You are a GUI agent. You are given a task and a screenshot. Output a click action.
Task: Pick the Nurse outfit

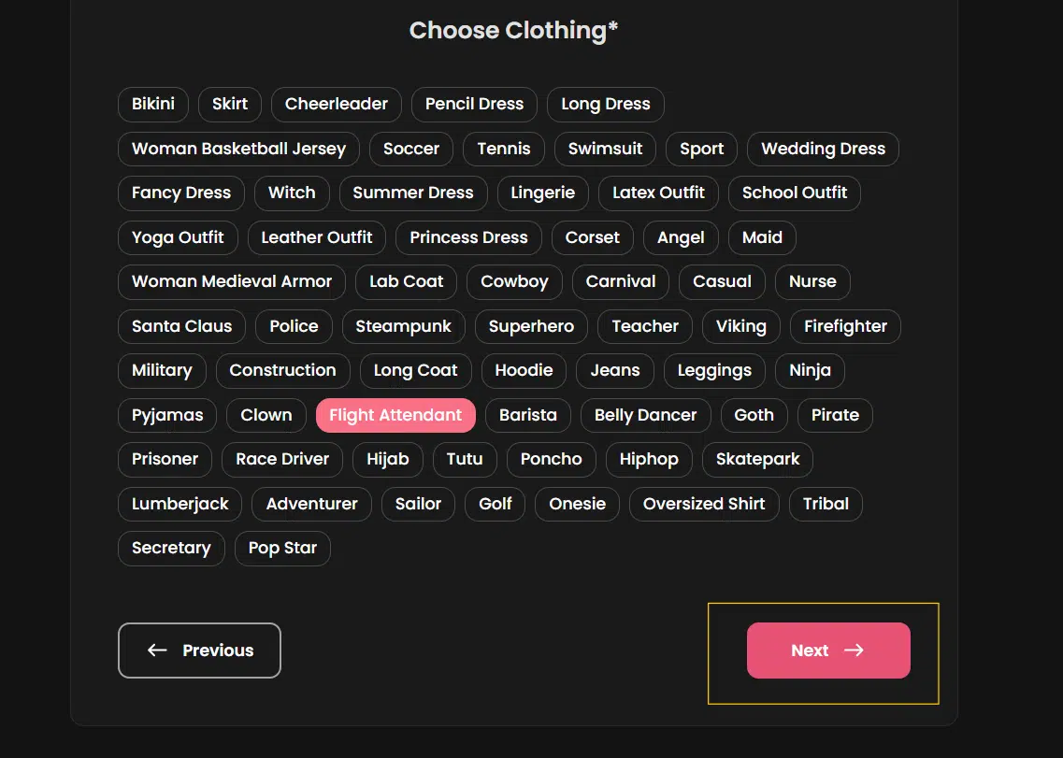[812, 281]
